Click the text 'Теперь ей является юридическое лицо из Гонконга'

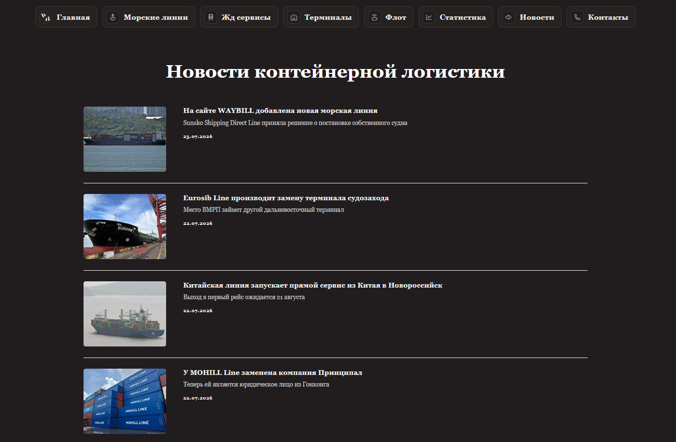(x=256, y=385)
